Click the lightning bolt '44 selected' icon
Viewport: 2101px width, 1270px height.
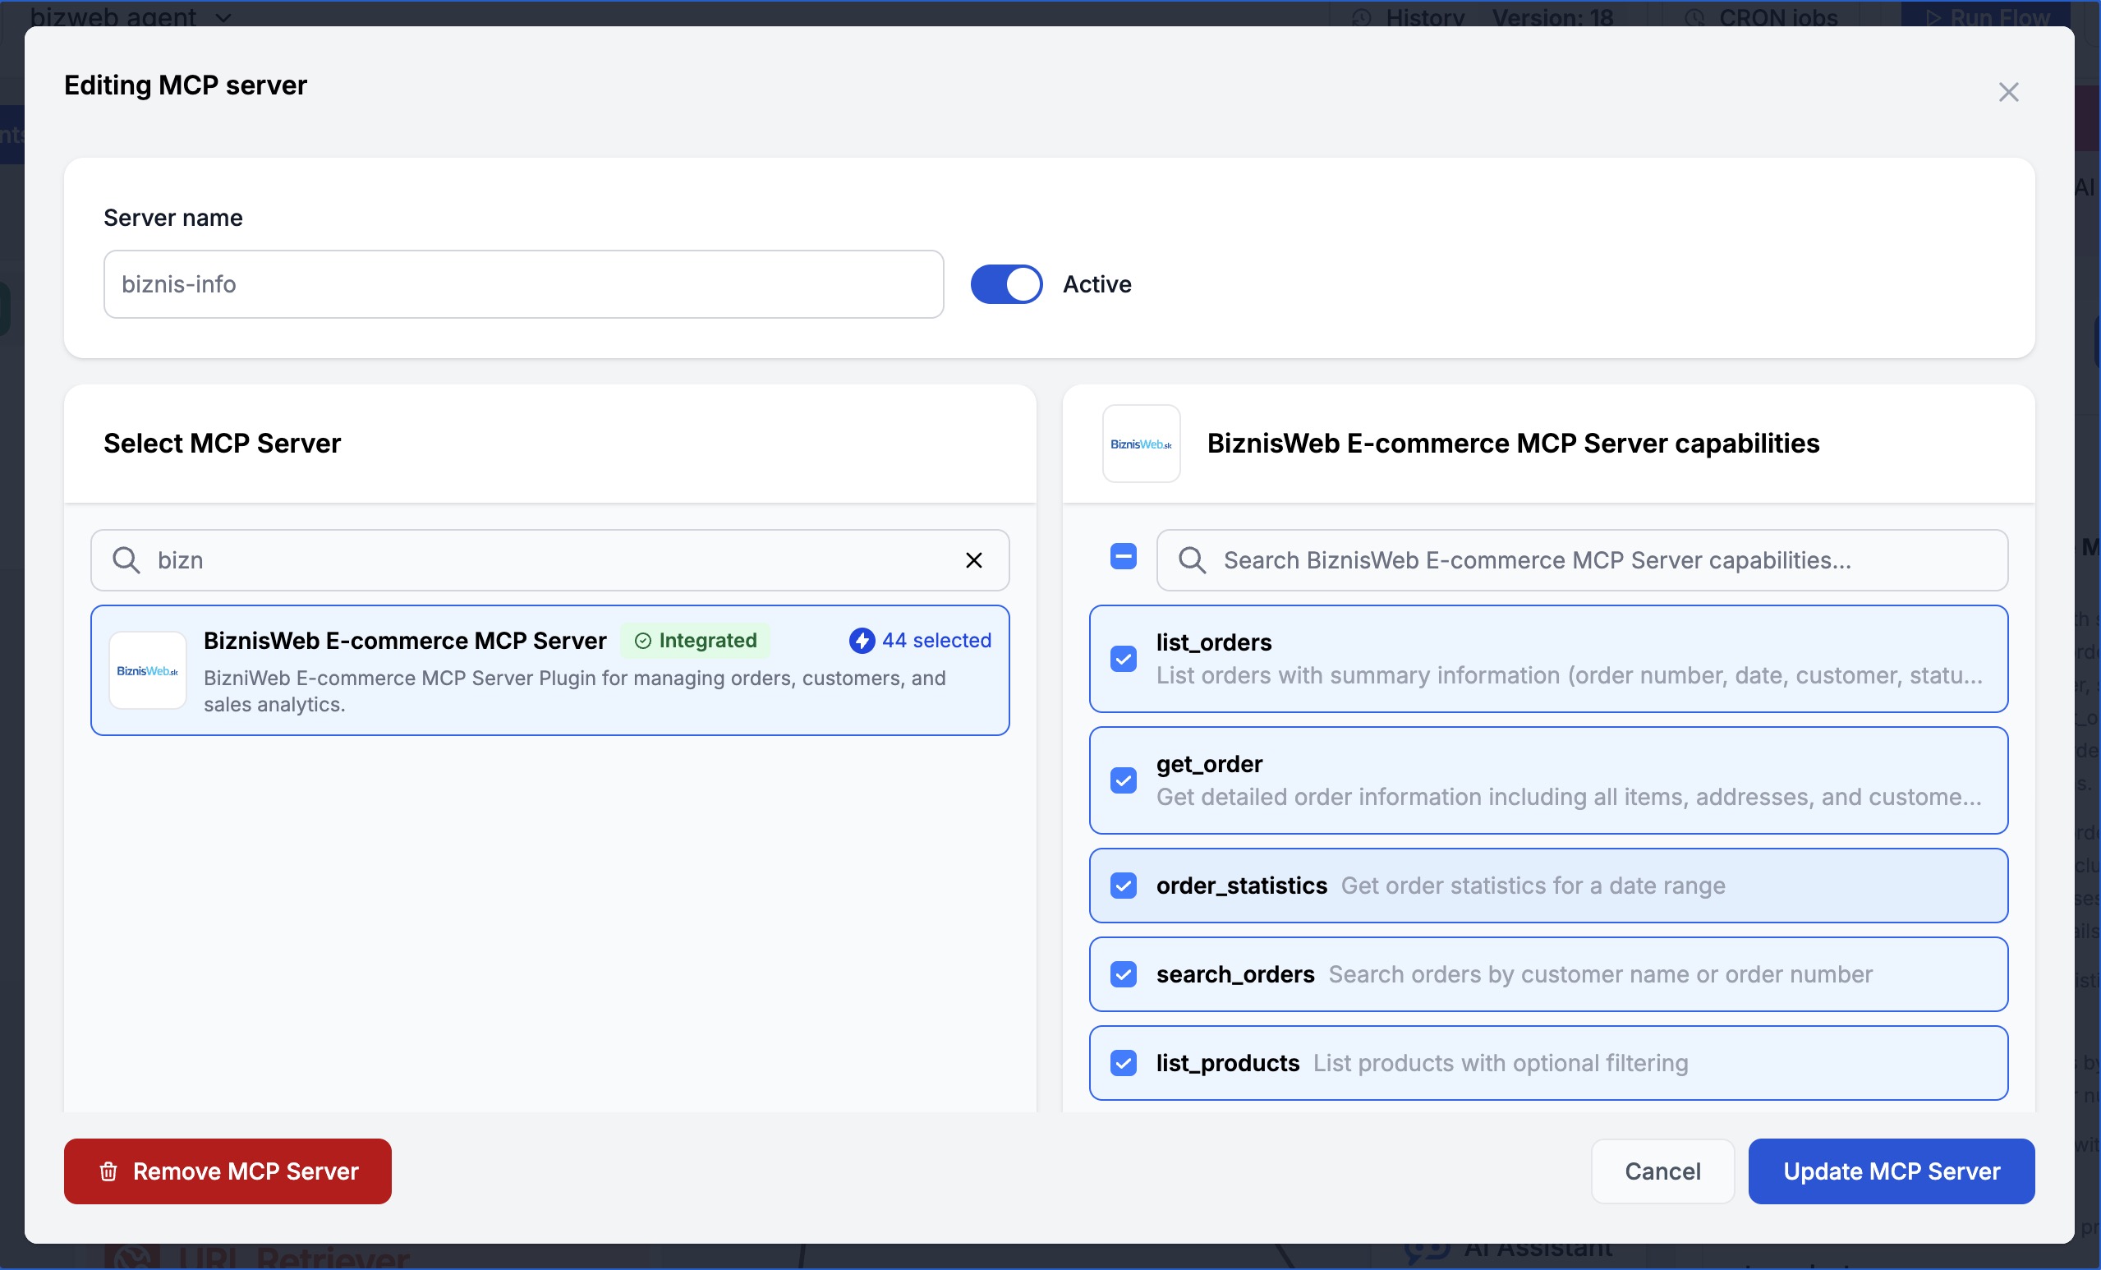[x=862, y=641]
